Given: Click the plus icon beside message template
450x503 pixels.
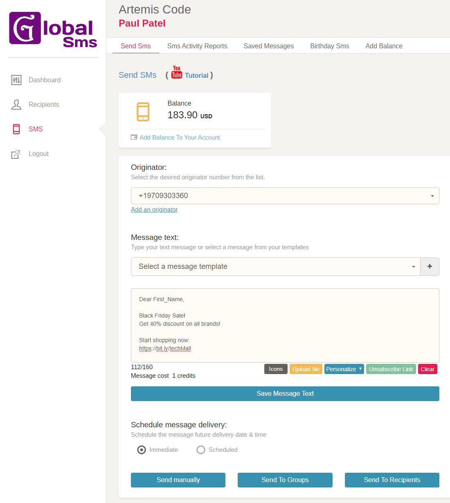Looking at the screenshot, I should (x=430, y=266).
